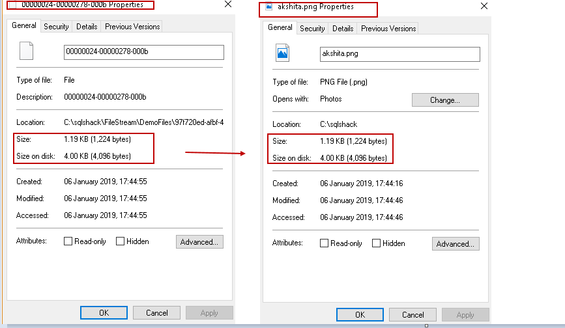The image size is (565, 328).
Task: Click the blank file icon in left dialog
Action: coord(26,51)
